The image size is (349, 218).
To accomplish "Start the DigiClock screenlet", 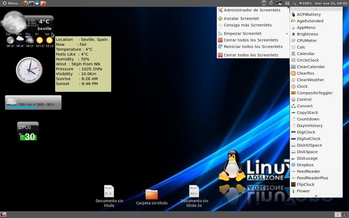I will point(316,132).
